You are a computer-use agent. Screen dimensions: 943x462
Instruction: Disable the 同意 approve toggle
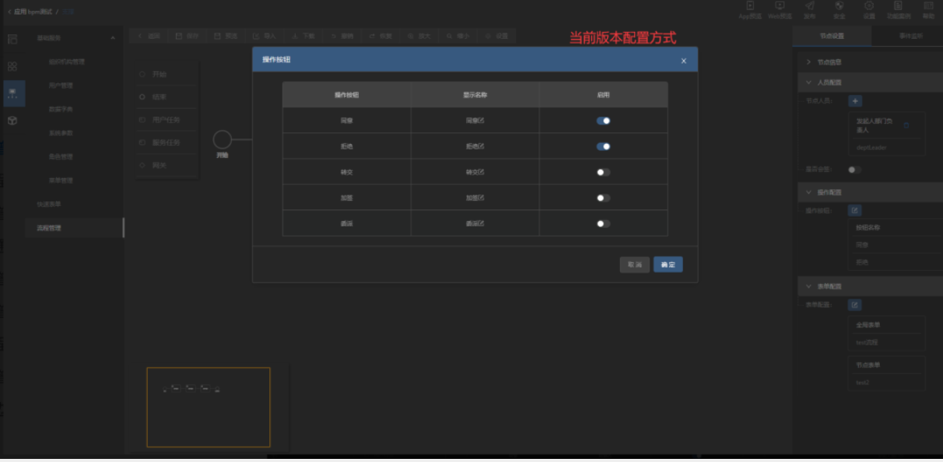[x=603, y=121]
